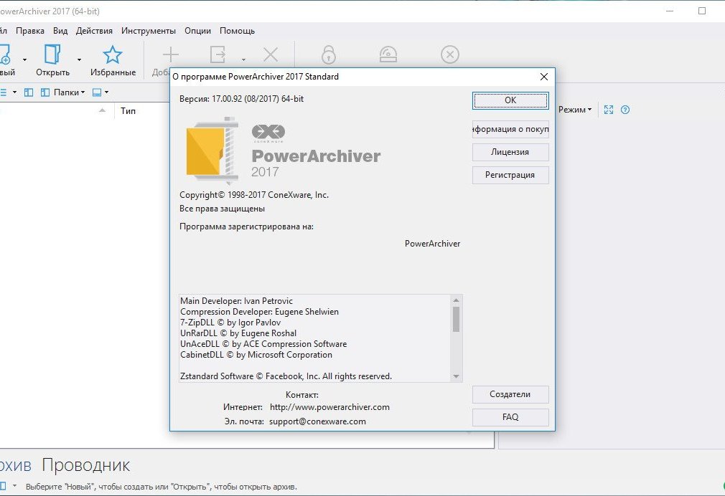Open the Вид menu

pos(60,31)
